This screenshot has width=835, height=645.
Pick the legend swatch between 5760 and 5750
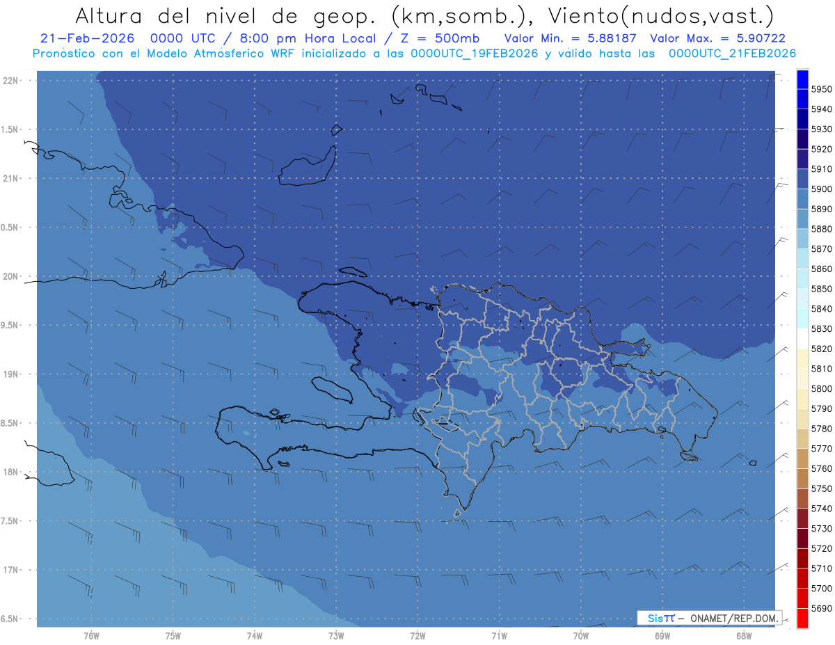coord(802,479)
